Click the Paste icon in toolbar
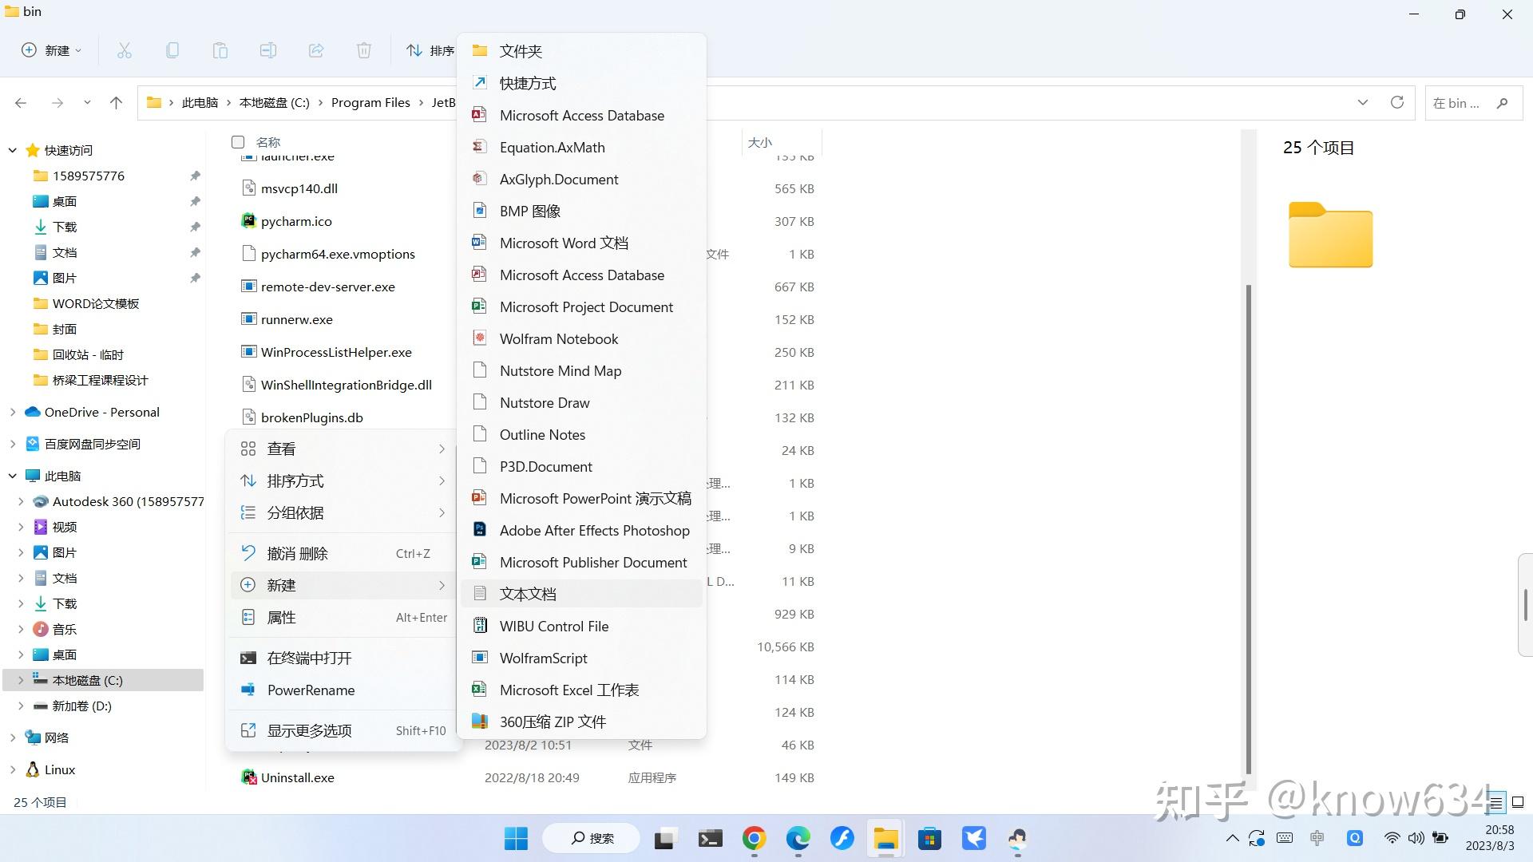 [x=220, y=50]
